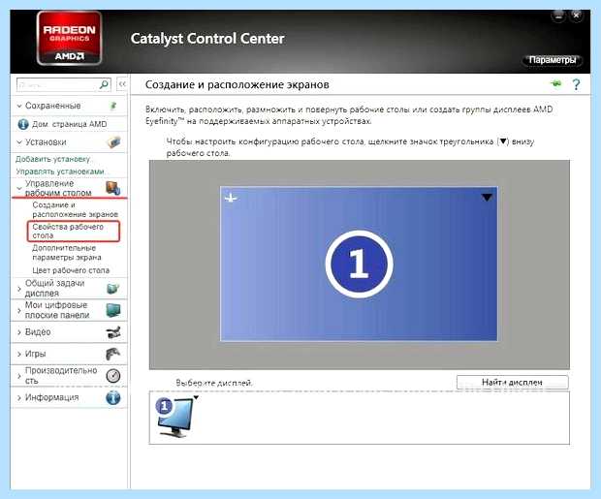Expand the Видео section
601x499 pixels.
click(19, 332)
